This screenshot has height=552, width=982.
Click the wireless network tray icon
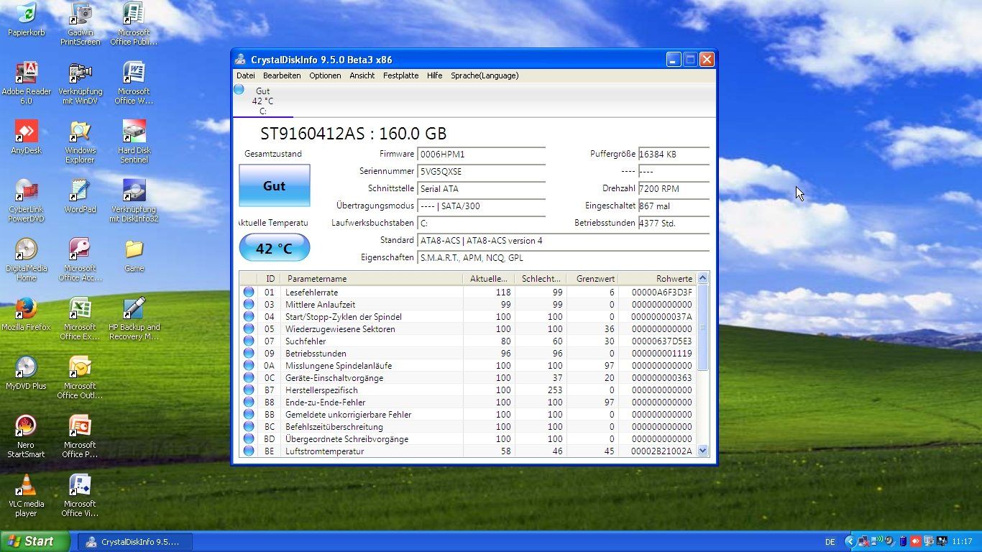876,540
